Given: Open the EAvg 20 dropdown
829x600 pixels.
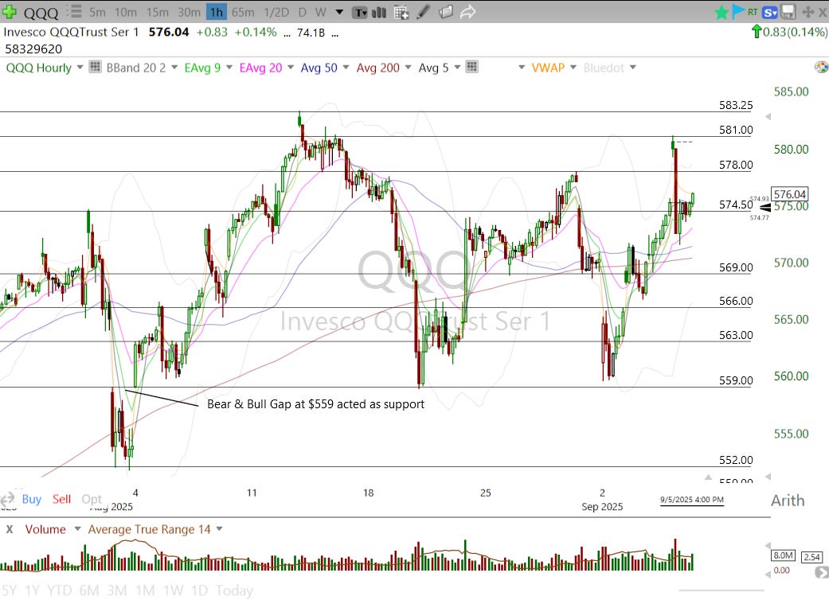Looking at the screenshot, I should tap(290, 67).
